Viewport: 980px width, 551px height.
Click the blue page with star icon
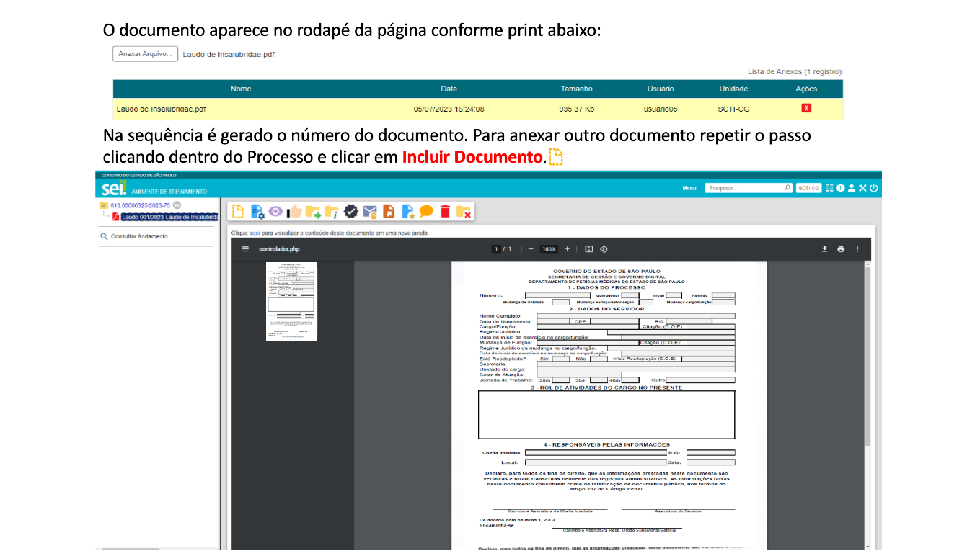pos(407,211)
